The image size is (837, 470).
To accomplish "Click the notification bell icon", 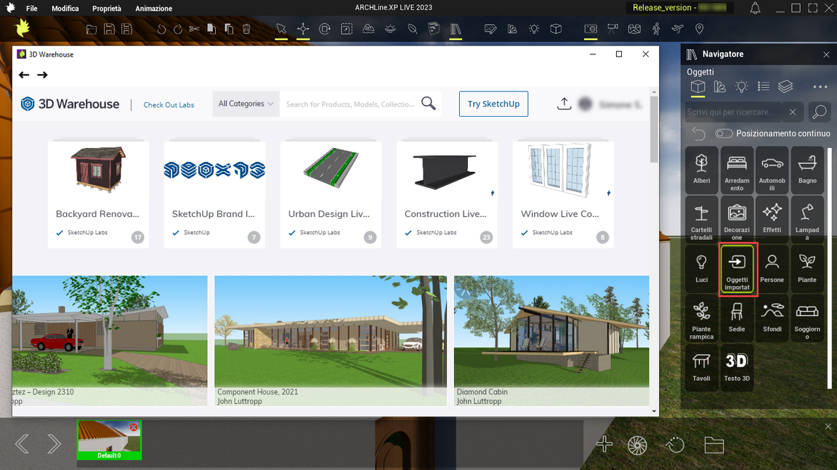I will pyautogui.click(x=755, y=8).
